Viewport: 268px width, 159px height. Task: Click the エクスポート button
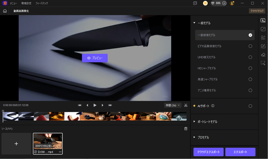click(240, 152)
